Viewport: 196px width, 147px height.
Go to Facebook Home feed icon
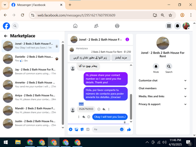(x=75, y=26)
